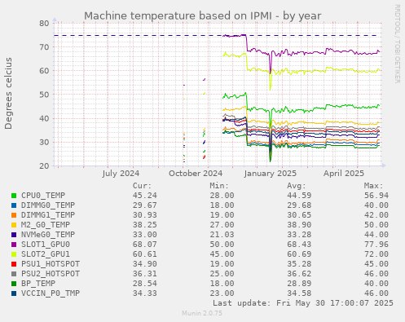Click DIMMG0_TEMP average value 29.68
The image size is (405, 322).
(x=299, y=205)
